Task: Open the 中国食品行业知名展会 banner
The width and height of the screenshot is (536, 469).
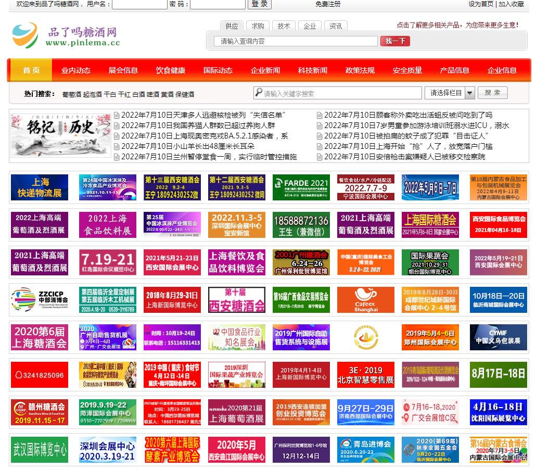Action: pyautogui.click(x=237, y=337)
